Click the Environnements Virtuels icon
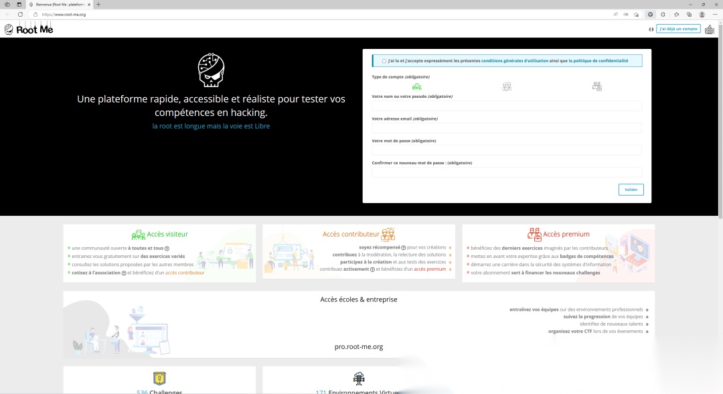This screenshot has height=394, width=723. (x=359, y=379)
